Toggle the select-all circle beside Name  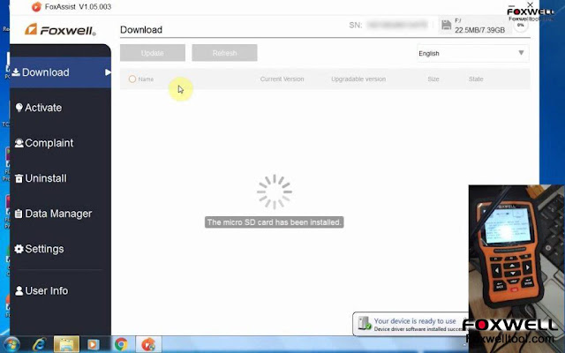pyautogui.click(x=132, y=79)
